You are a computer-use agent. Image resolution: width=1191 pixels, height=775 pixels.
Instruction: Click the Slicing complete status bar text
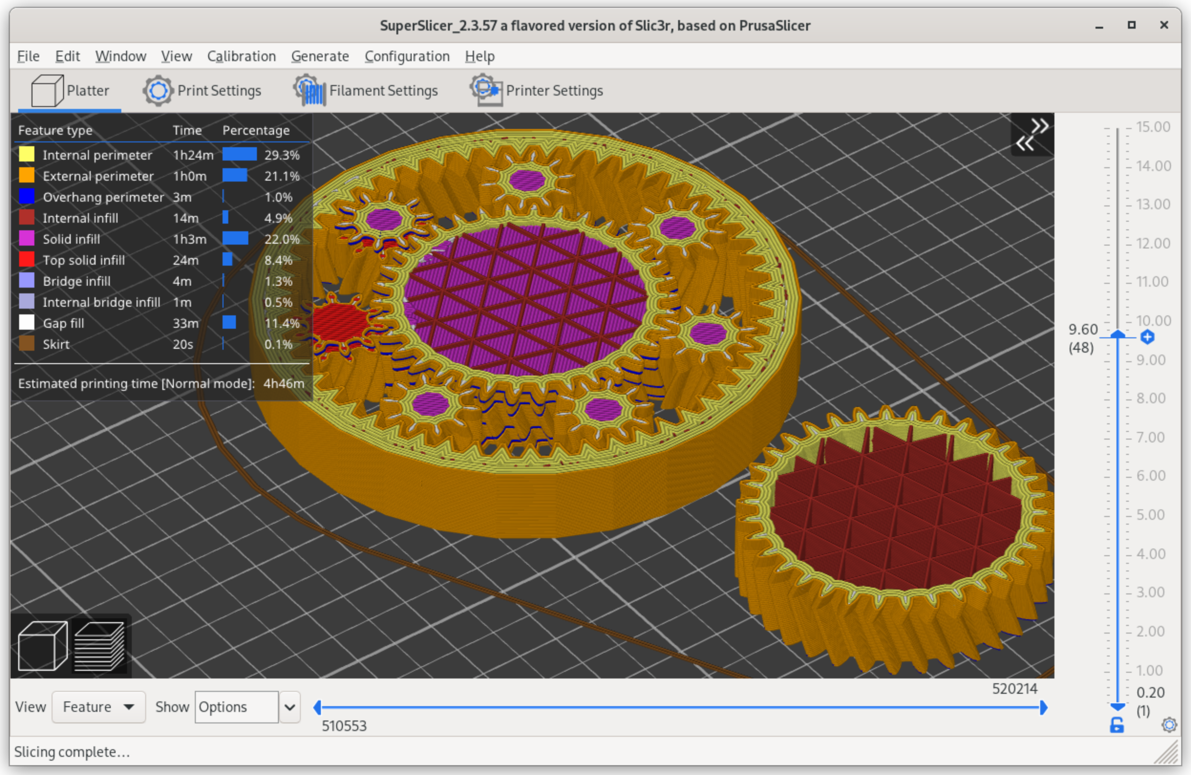72,752
